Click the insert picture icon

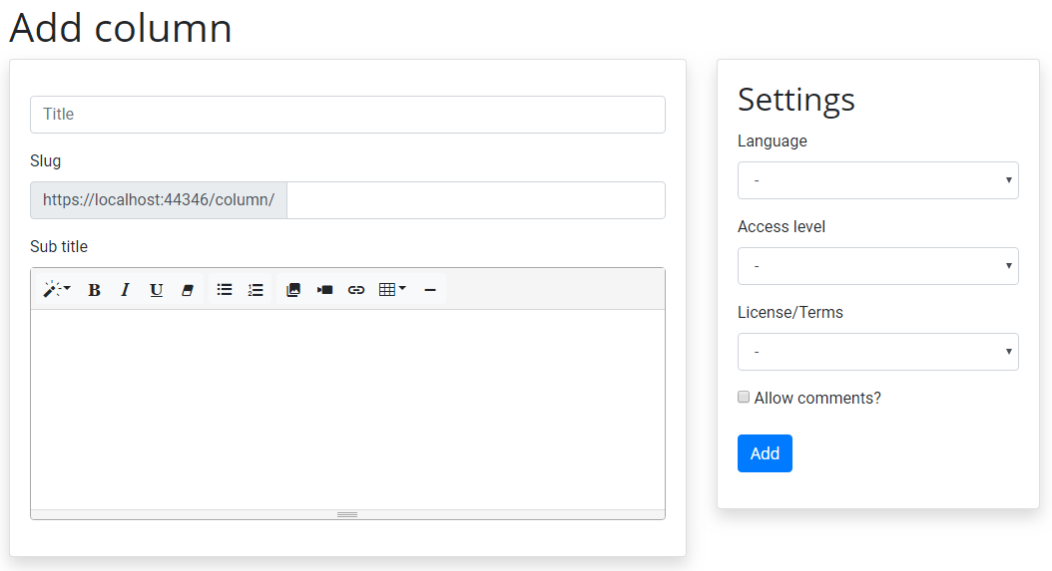pyautogui.click(x=293, y=290)
